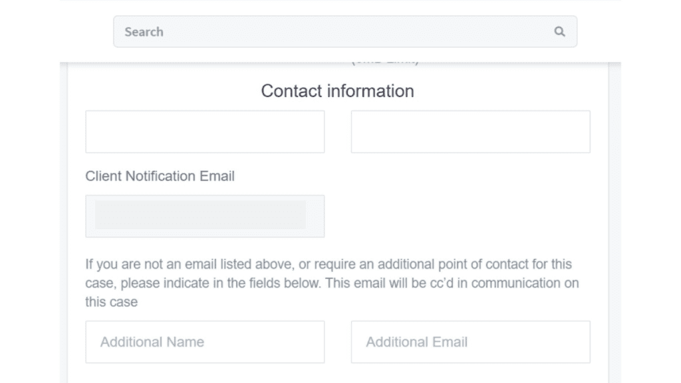The image size is (681, 383).
Task: Click the Client Notification Email field
Action: [x=204, y=215]
